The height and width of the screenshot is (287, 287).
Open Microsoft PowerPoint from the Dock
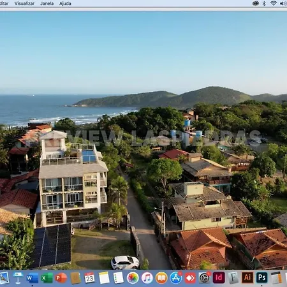61,278
